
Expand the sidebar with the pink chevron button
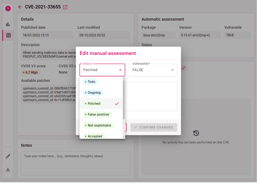point(8,8)
